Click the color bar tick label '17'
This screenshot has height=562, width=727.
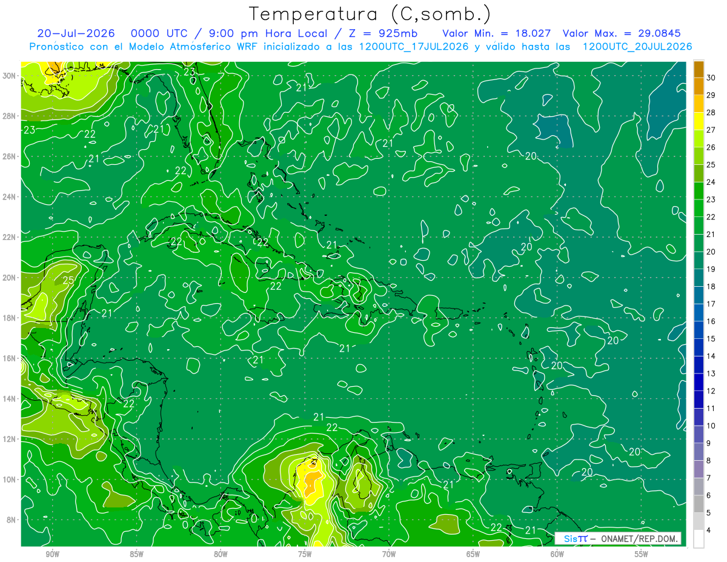pos(711,304)
